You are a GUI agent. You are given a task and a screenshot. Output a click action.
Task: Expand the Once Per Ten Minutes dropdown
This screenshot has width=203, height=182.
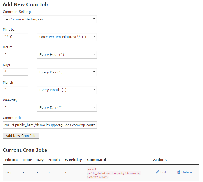tap(66, 37)
